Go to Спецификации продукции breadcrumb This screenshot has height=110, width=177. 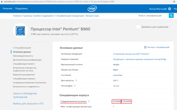[70, 16]
